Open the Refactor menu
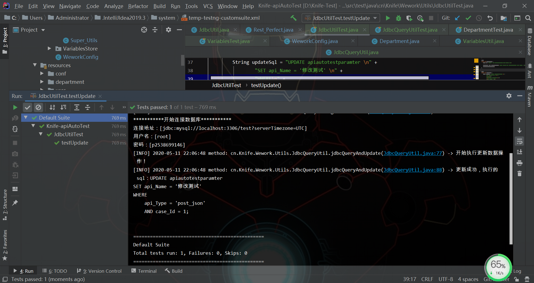Viewport: 534px width, 283px height. (x=138, y=6)
